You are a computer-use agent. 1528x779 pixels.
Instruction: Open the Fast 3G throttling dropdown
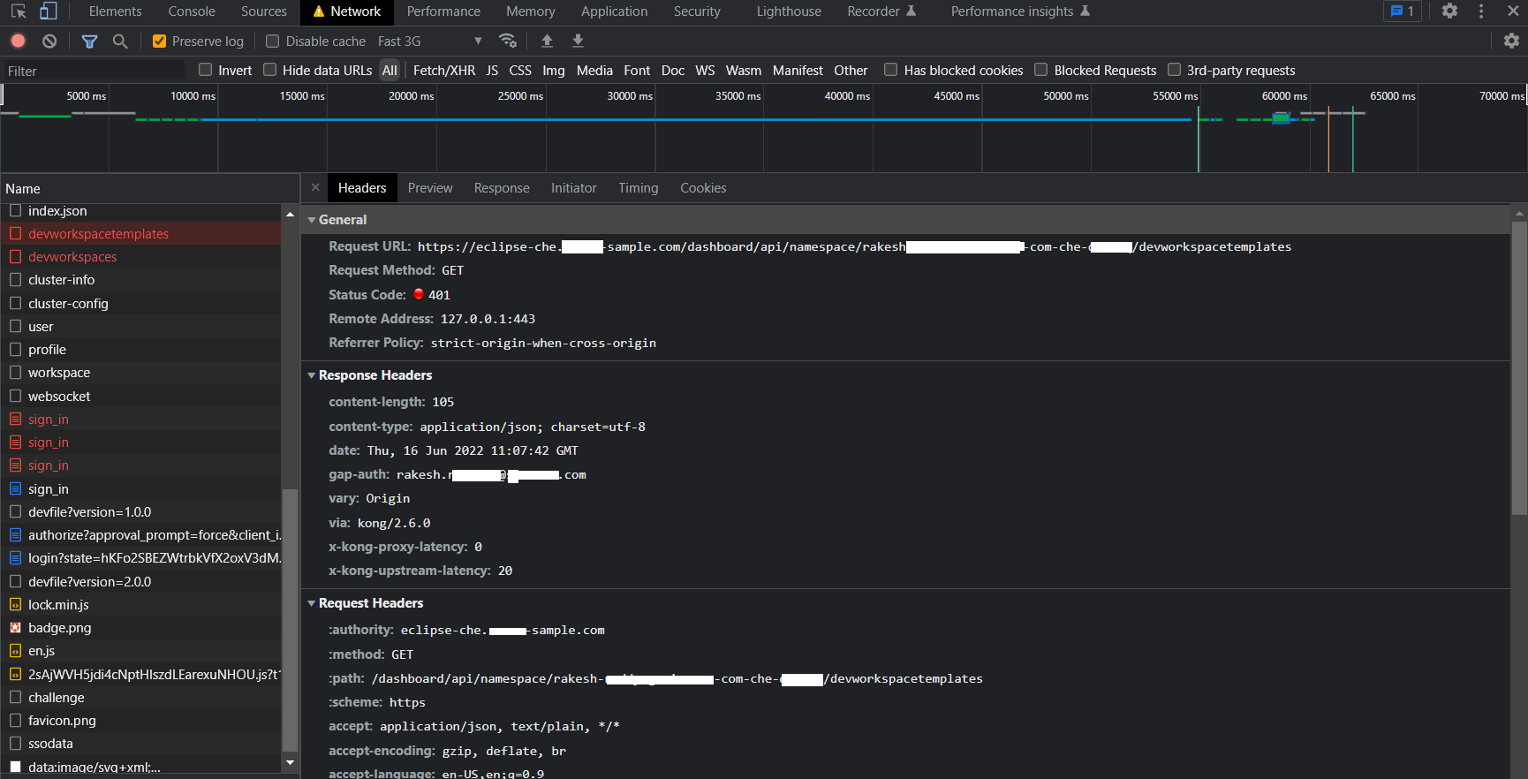[x=430, y=41]
